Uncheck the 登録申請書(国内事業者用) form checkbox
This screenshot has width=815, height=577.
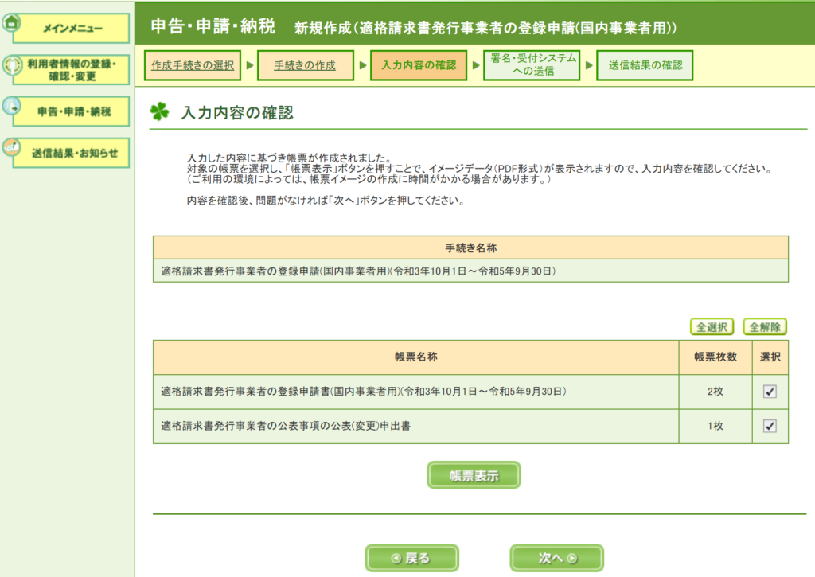click(769, 392)
